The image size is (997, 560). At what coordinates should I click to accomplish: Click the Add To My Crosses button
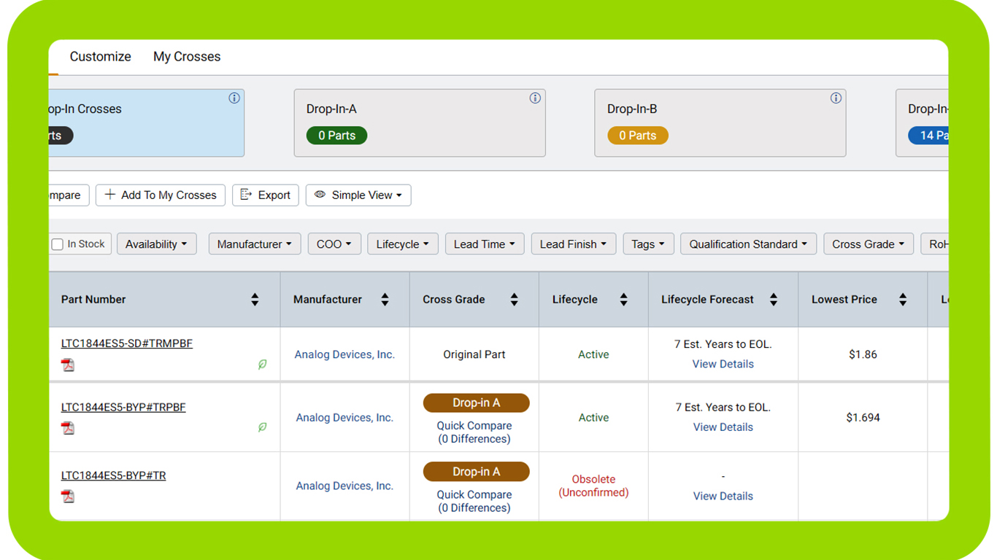pyautogui.click(x=161, y=195)
